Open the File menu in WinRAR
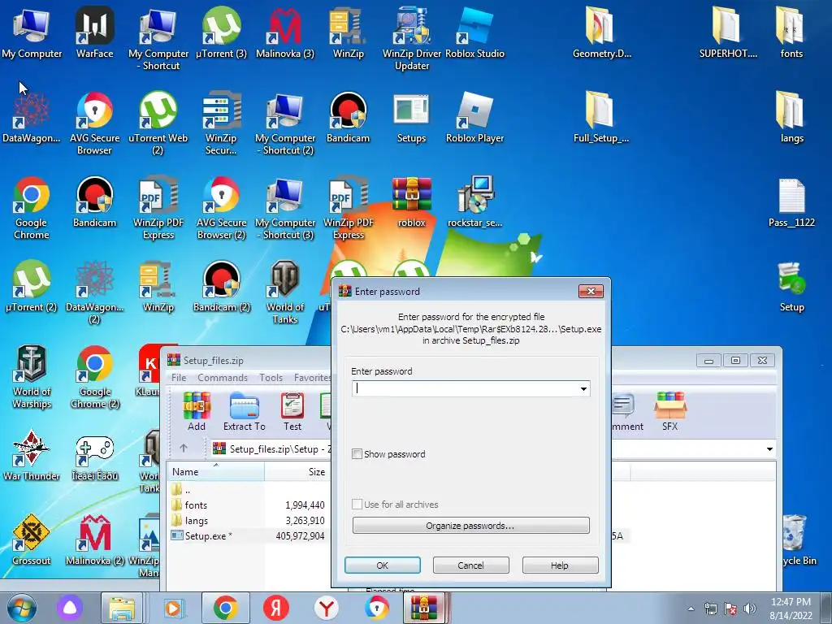 [x=179, y=377]
